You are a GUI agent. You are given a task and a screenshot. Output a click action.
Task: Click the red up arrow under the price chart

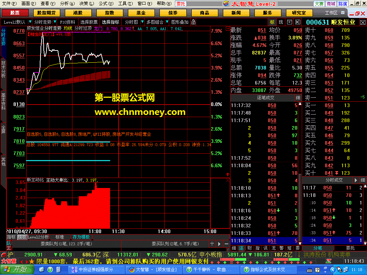(x=228, y=174)
